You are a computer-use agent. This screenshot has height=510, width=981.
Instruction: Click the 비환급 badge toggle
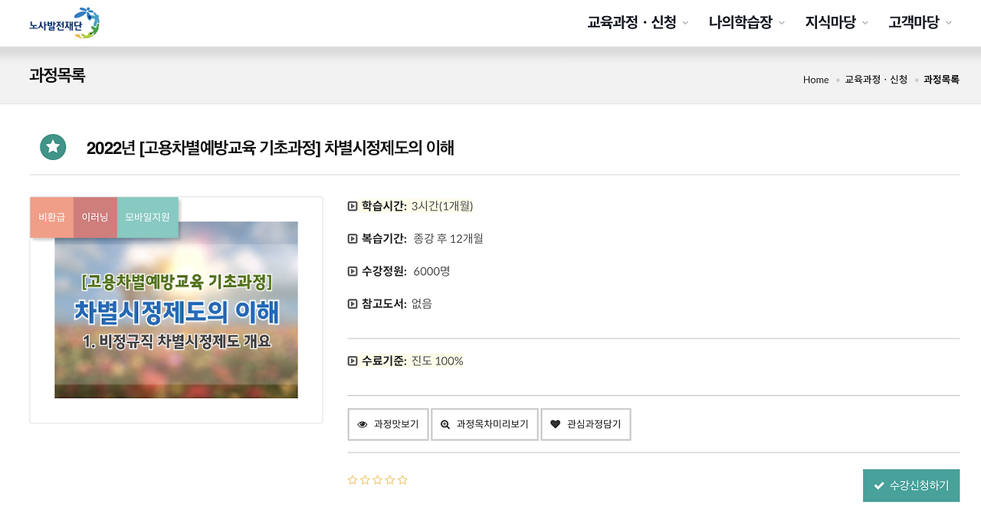[x=51, y=217]
